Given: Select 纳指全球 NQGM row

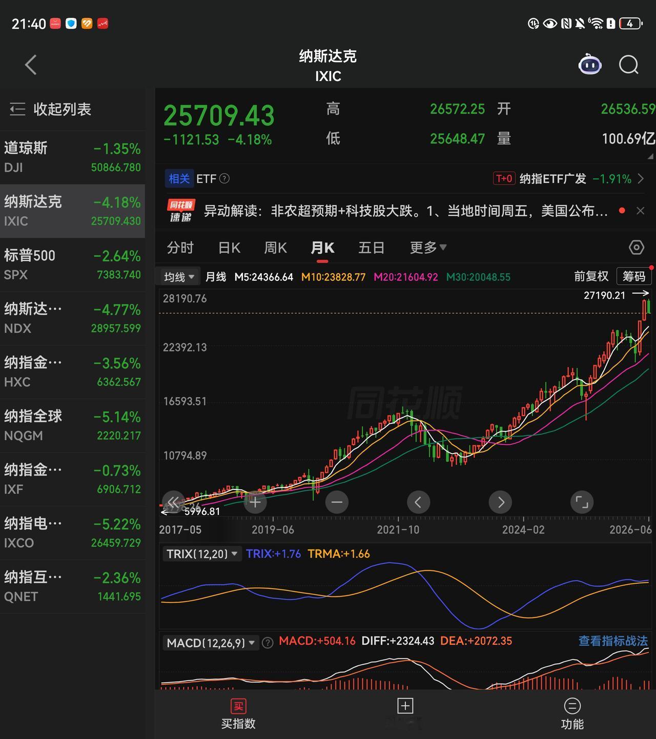Looking at the screenshot, I should (72, 425).
